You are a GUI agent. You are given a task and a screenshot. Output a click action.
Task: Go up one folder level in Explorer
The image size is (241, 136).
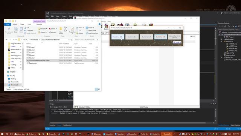(16, 40)
